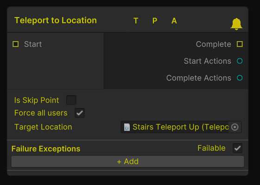The height and width of the screenshot is (185, 260).
Task: Click the T letter in node header
Action: click(x=136, y=21)
